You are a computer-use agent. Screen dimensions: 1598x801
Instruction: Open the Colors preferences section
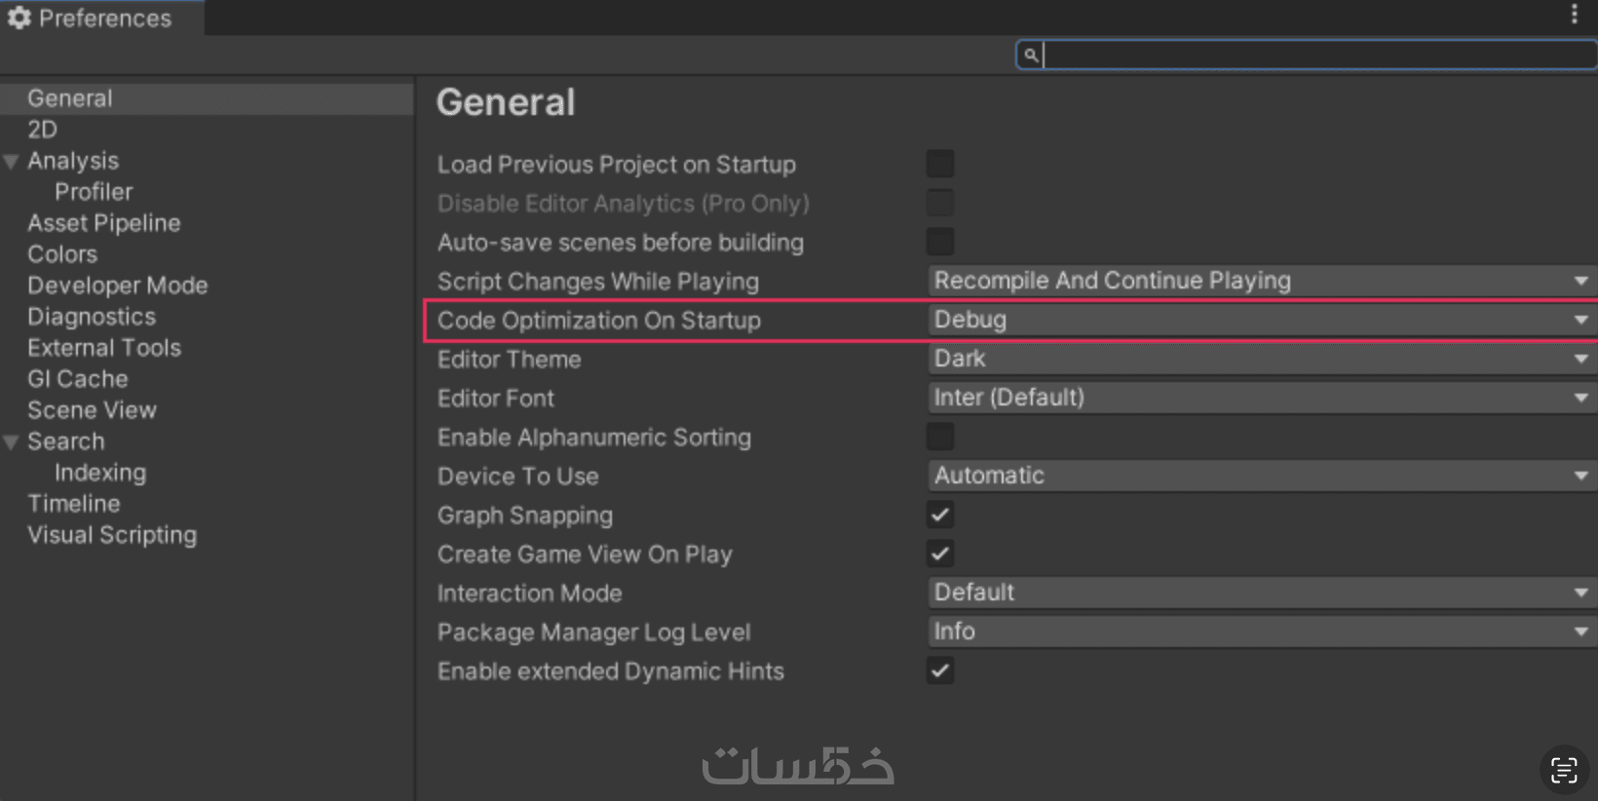coord(62,254)
